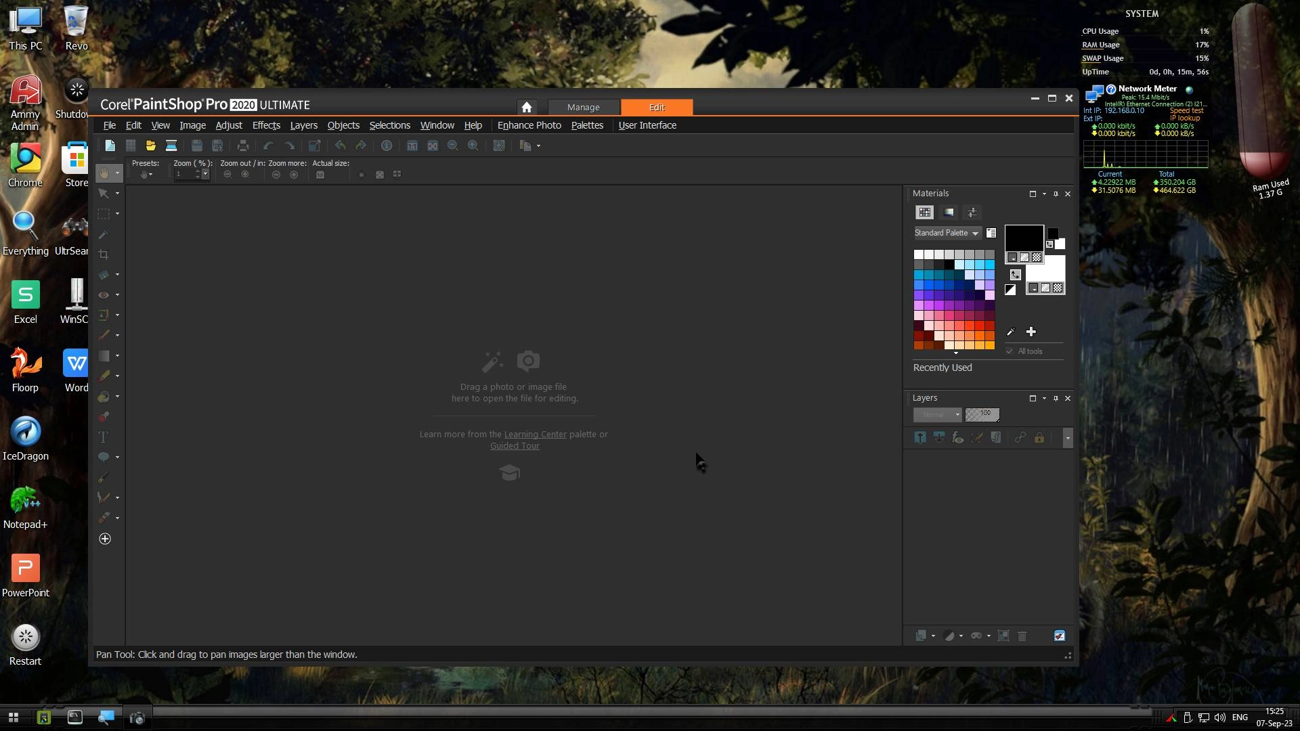Set colors to black and white
Image resolution: width=1300 pixels, height=731 pixels.
(1010, 290)
